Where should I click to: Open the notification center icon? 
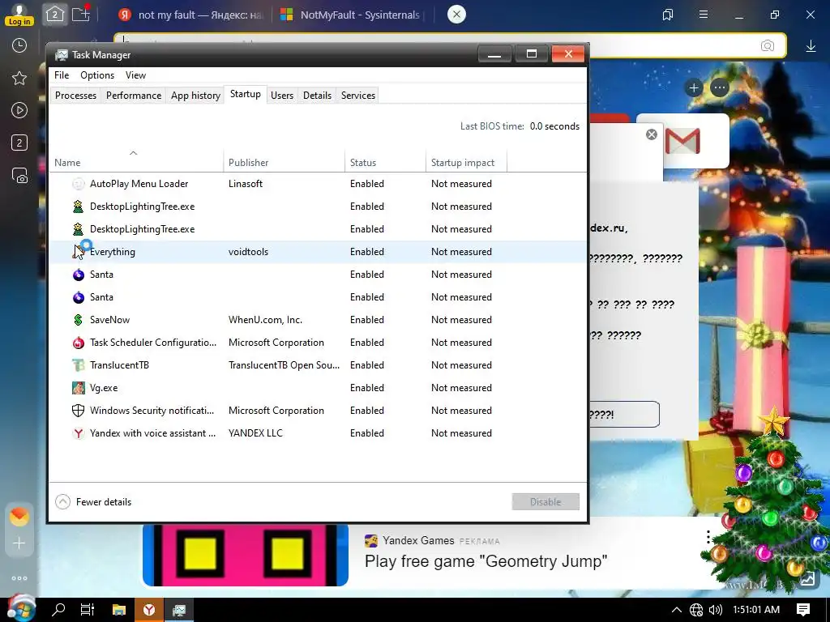point(803,610)
